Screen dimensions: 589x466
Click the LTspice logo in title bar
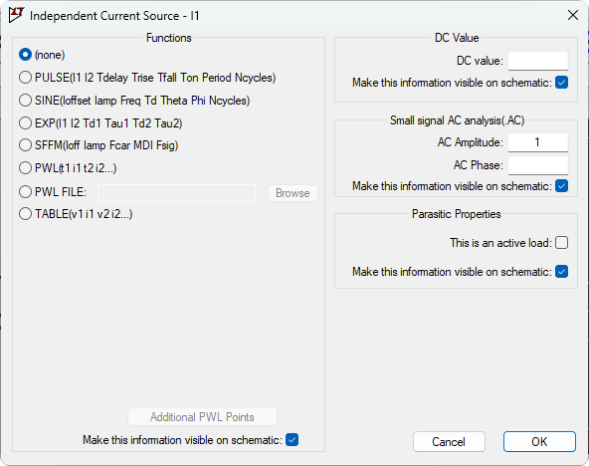(x=16, y=15)
